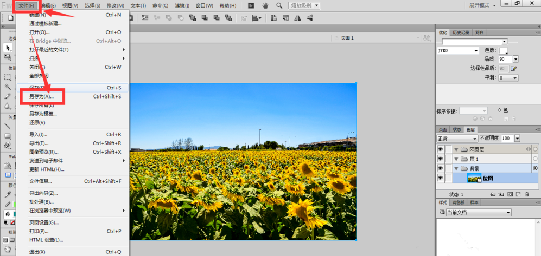Screen dimensions: 541x256
Task: Click the new document toolbar icon
Action: (11, 18)
